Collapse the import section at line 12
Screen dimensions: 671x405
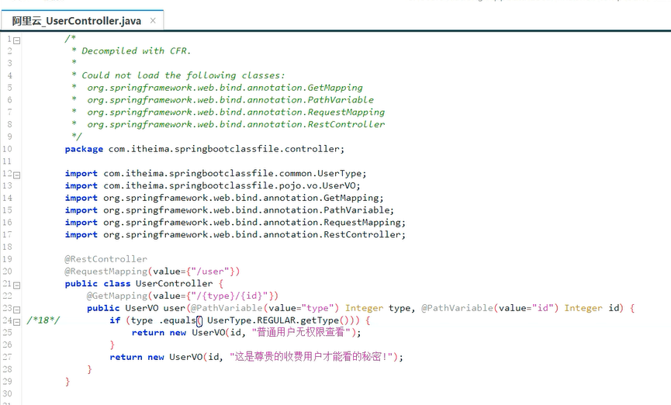(x=16, y=175)
